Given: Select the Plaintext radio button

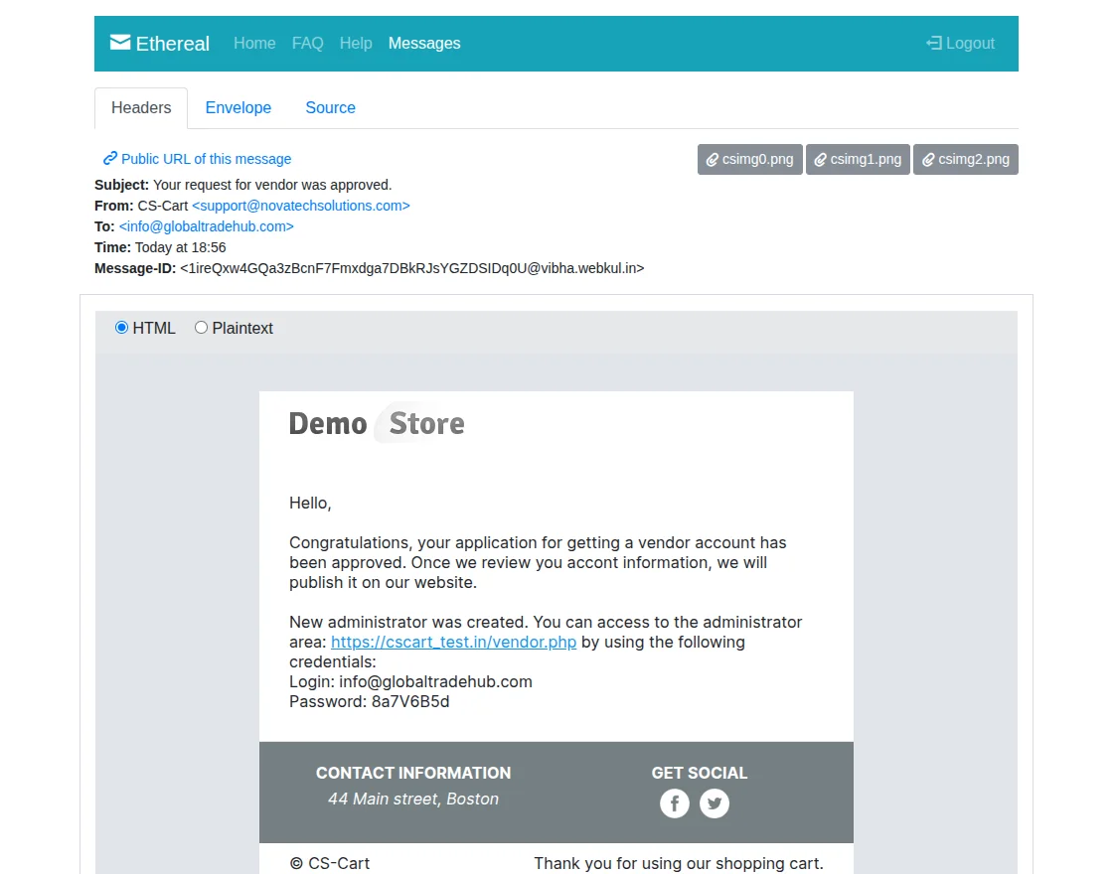Looking at the screenshot, I should tap(201, 327).
